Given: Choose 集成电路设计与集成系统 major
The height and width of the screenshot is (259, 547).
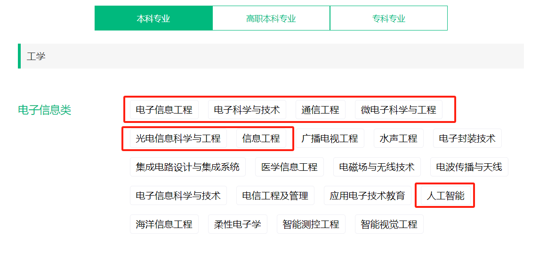Looking at the screenshot, I should click(187, 167).
